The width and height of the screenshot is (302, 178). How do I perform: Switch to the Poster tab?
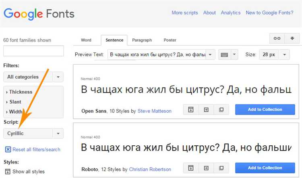point(170,40)
